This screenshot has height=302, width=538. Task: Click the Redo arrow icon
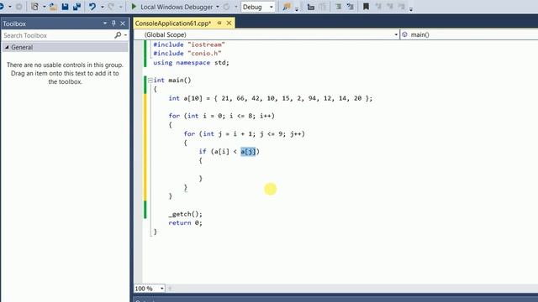[111, 7]
